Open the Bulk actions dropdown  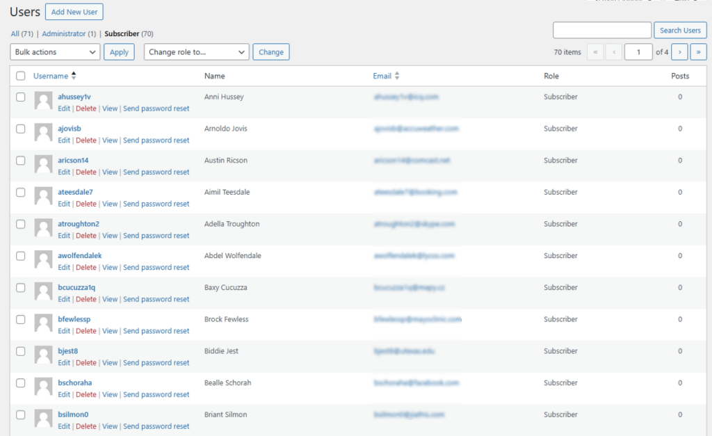(x=55, y=51)
